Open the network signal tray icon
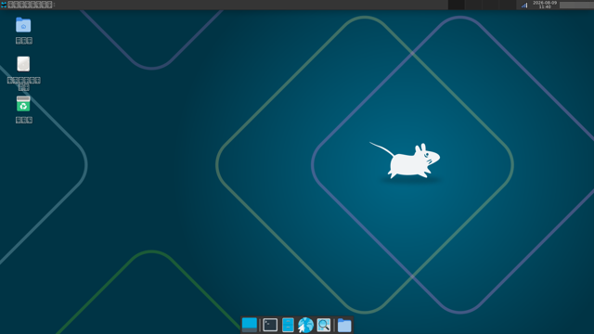 [x=524, y=5]
